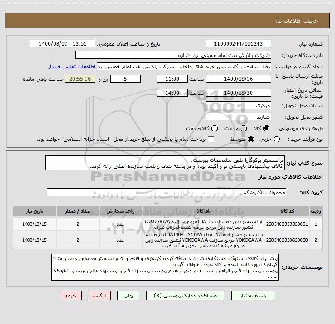Select the جزیی purchase type radio

(x=276, y=139)
